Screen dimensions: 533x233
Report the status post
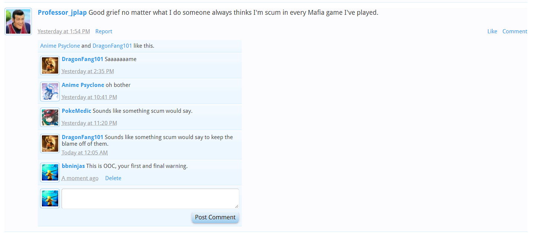(x=104, y=31)
